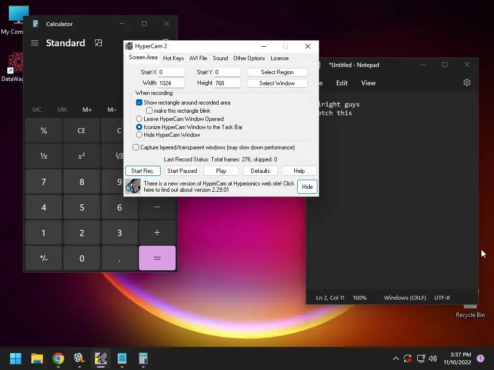Click Calculator M+ memory add button
The height and width of the screenshot is (370, 494).
[87, 110]
